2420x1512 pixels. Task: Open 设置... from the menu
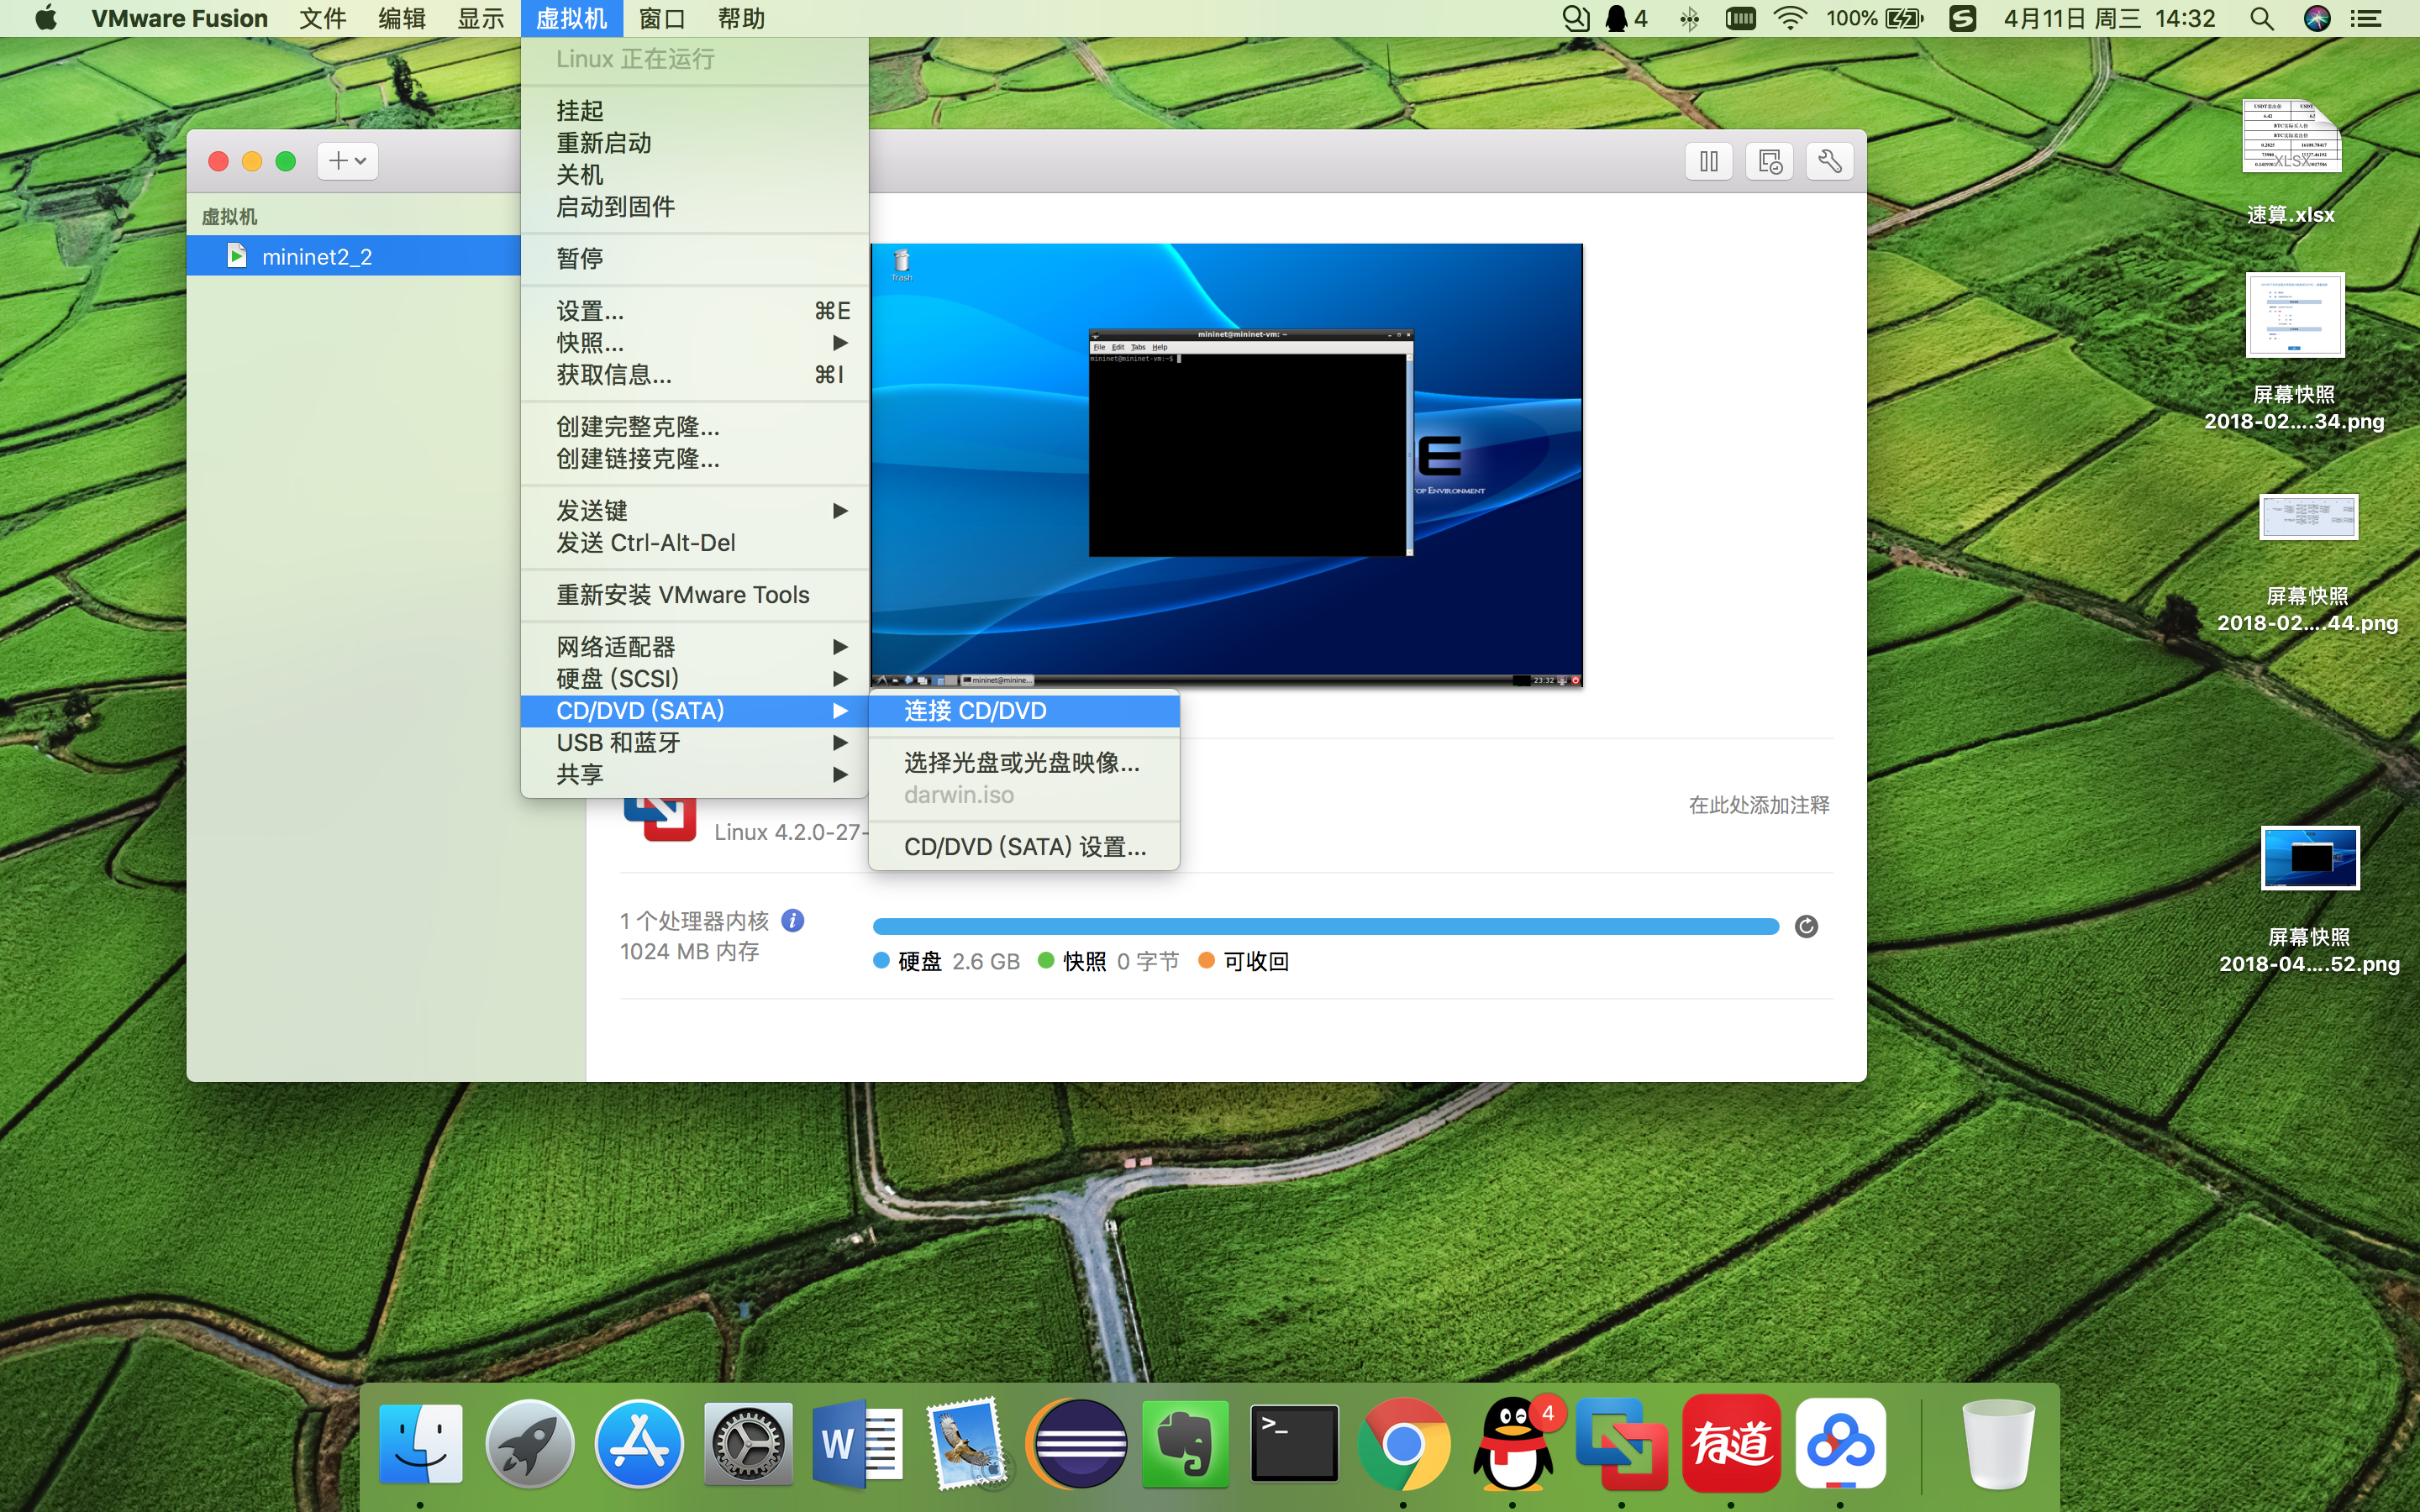(x=694, y=311)
